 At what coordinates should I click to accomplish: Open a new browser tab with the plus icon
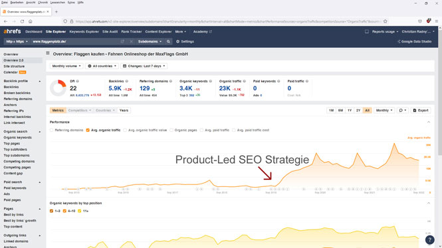(x=56, y=12)
